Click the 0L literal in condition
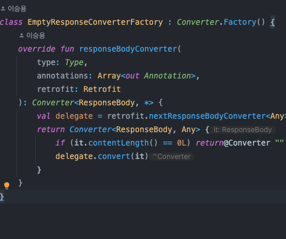 pos(182,143)
